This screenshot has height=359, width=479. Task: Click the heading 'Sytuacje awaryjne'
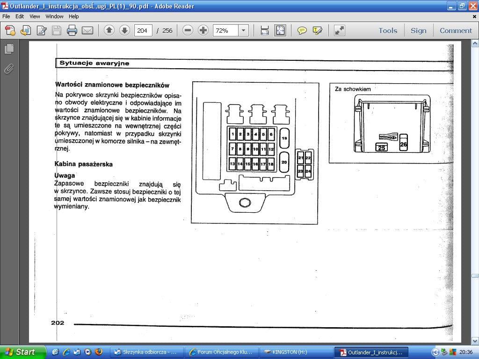point(94,63)
